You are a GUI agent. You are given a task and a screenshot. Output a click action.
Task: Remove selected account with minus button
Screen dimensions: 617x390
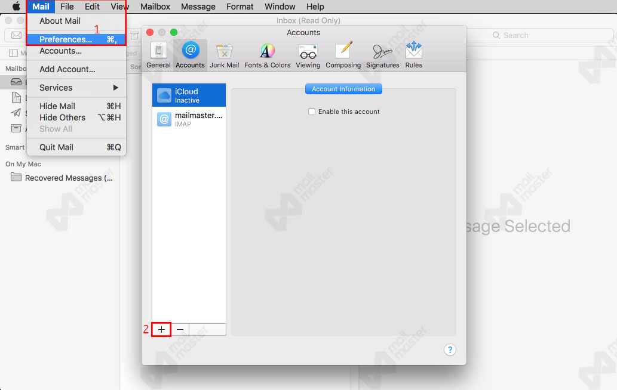pos(180,330)
